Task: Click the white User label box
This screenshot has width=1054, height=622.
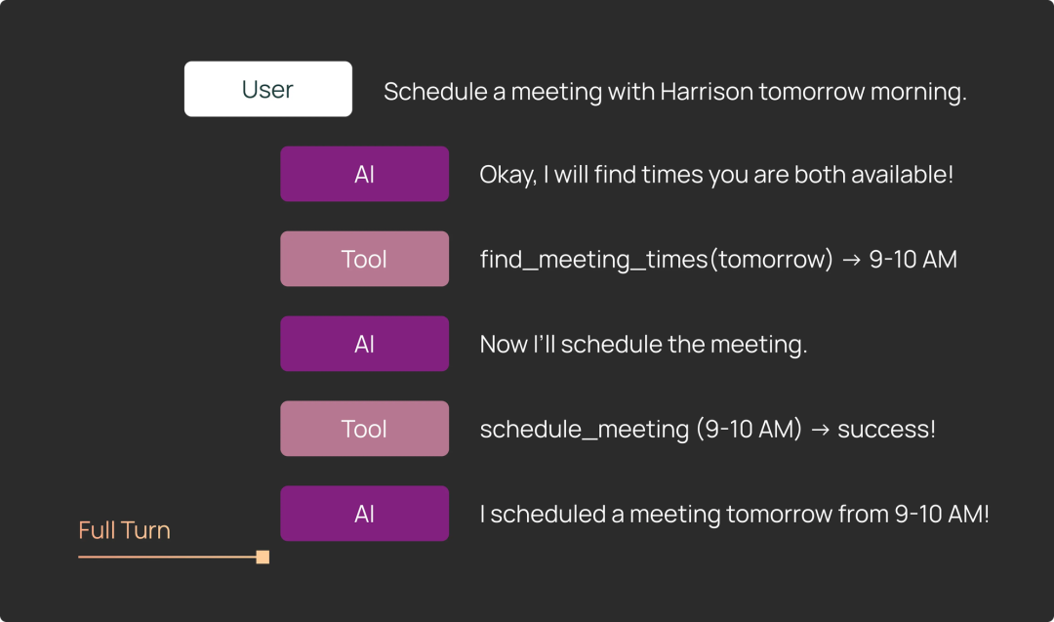Action: click(x=268, y=89)
